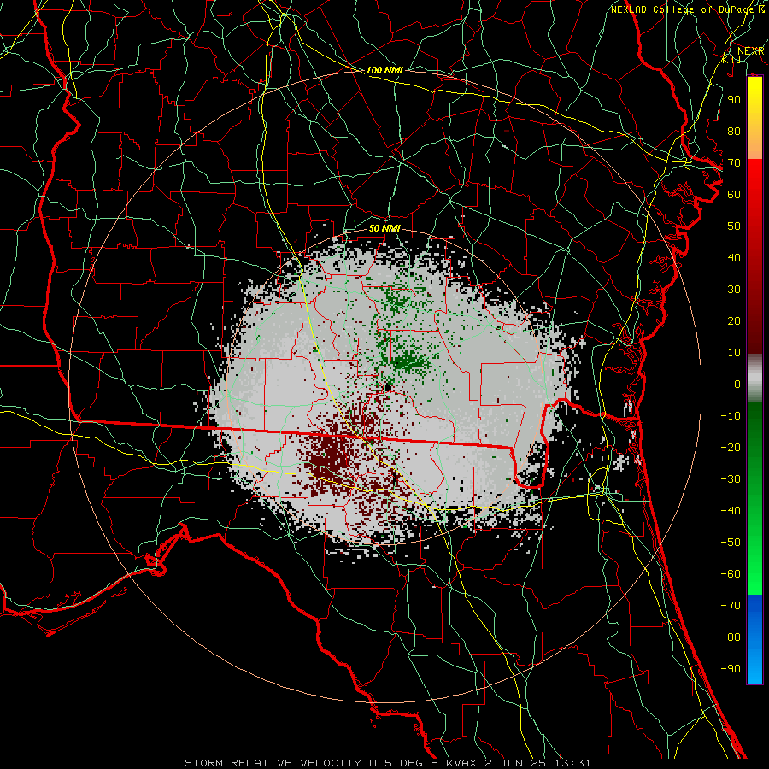Viewport: 769px width, 769px height.
Task: Click the '10' value on velocity scale
Action: click(734, 353)
